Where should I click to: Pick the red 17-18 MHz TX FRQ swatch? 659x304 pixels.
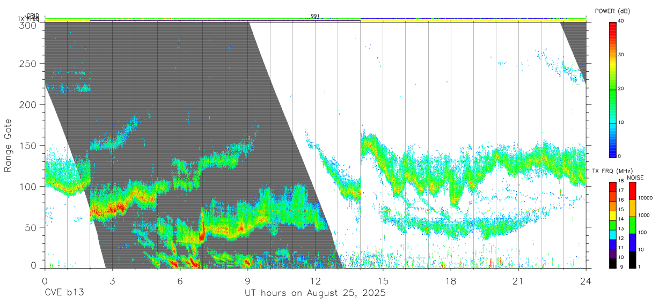(x=613, y=187)
